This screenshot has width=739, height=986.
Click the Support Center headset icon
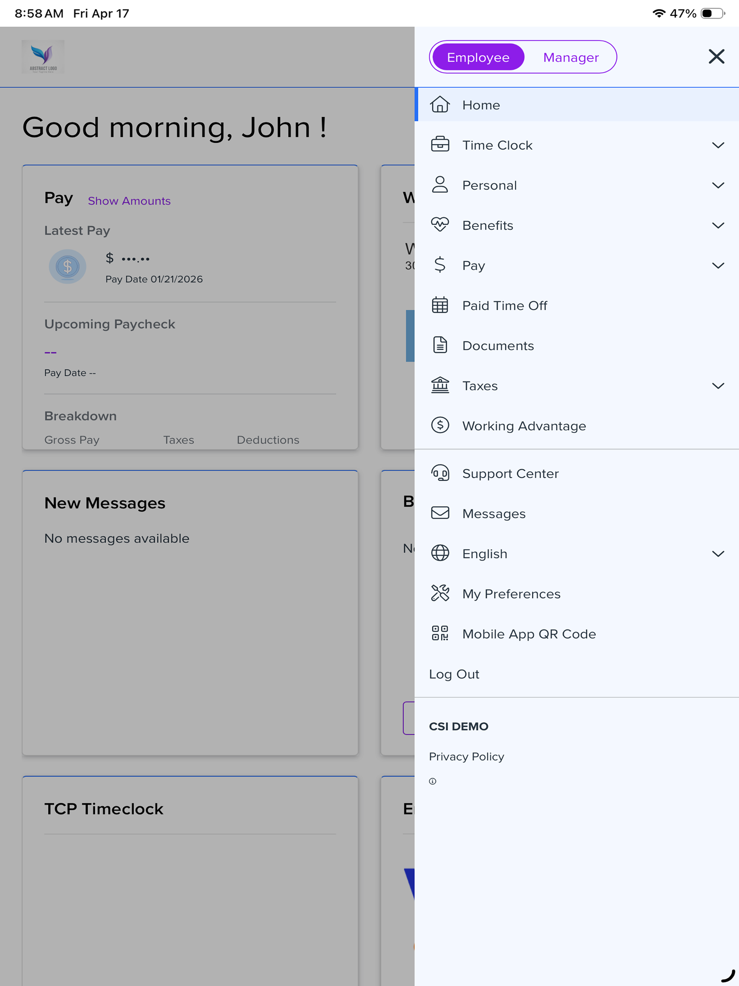click(x=440, y=473)
